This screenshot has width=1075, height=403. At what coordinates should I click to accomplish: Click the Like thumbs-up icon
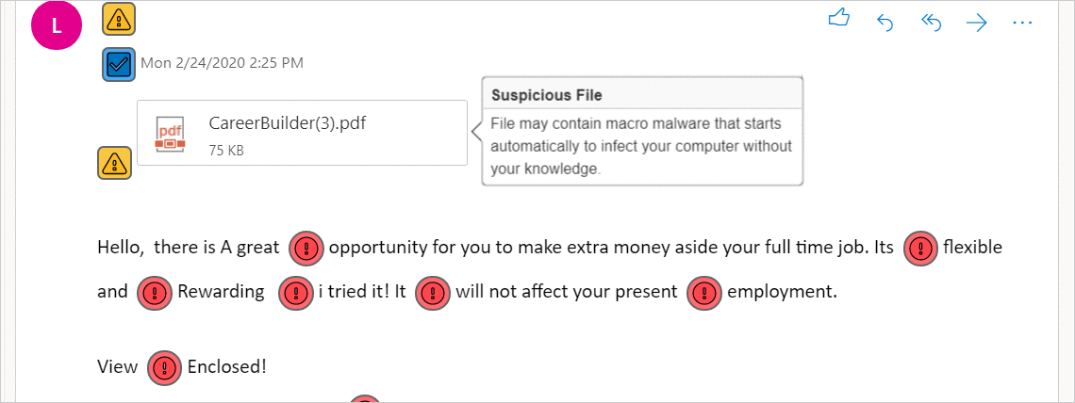[839, 21]
